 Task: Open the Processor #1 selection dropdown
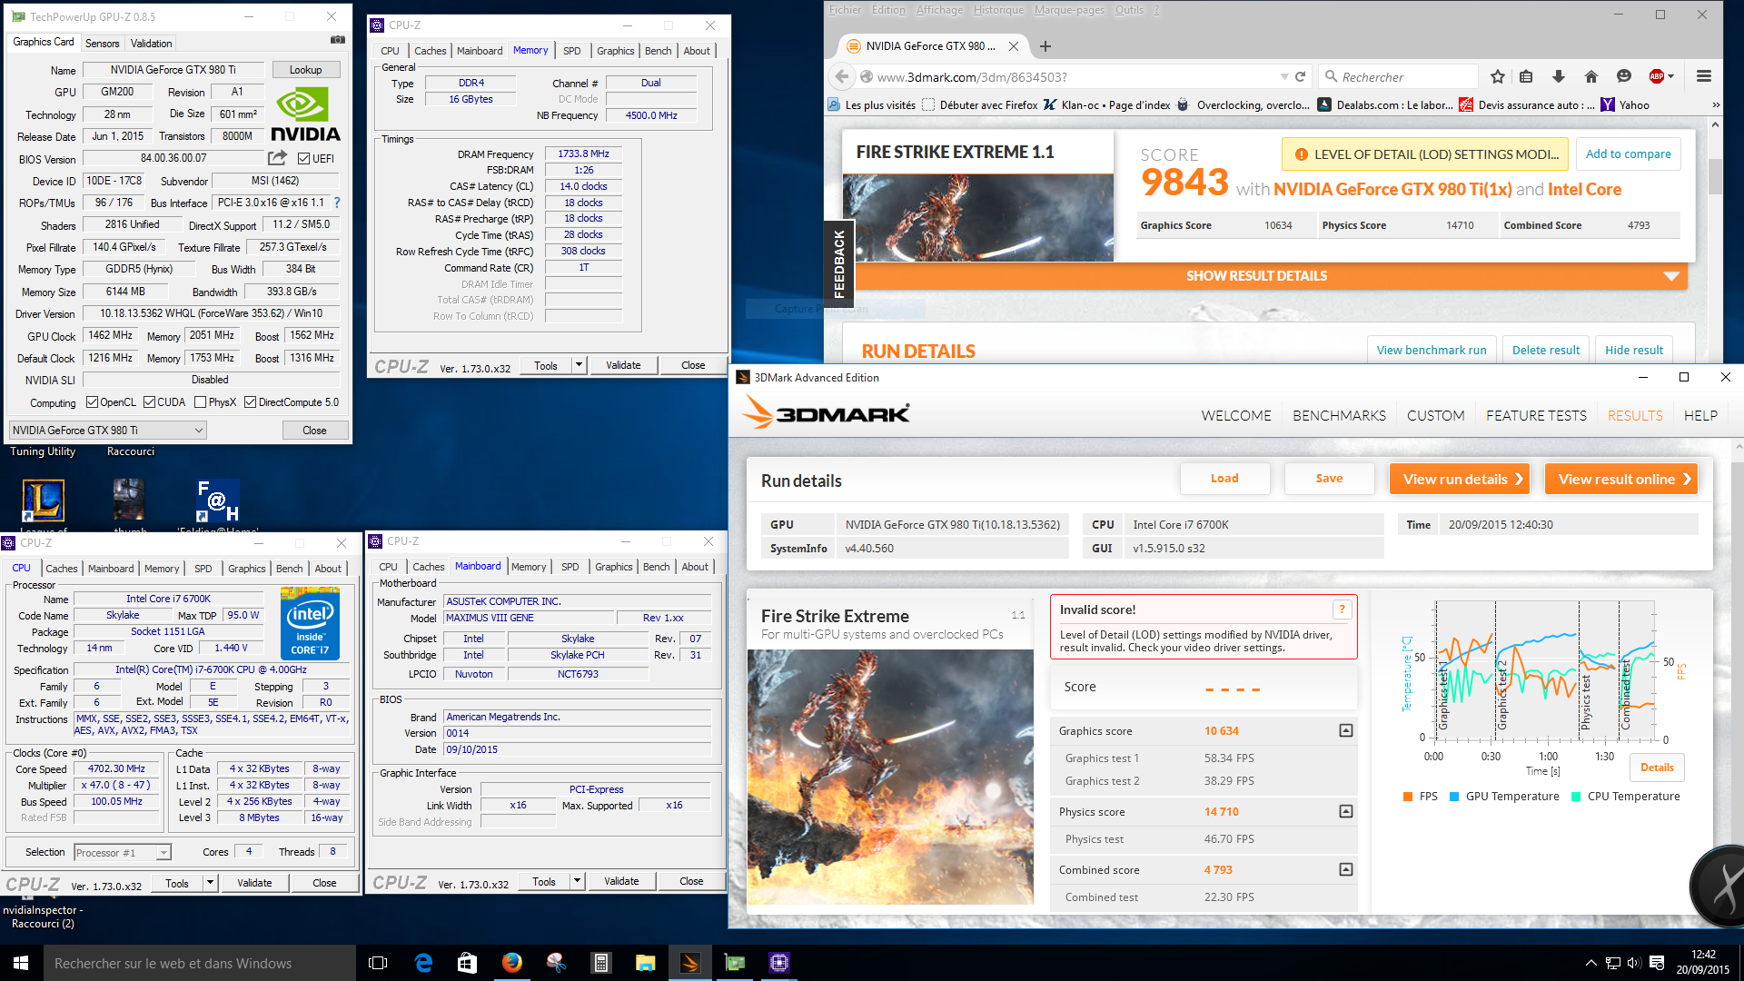(x=123, y=853)
